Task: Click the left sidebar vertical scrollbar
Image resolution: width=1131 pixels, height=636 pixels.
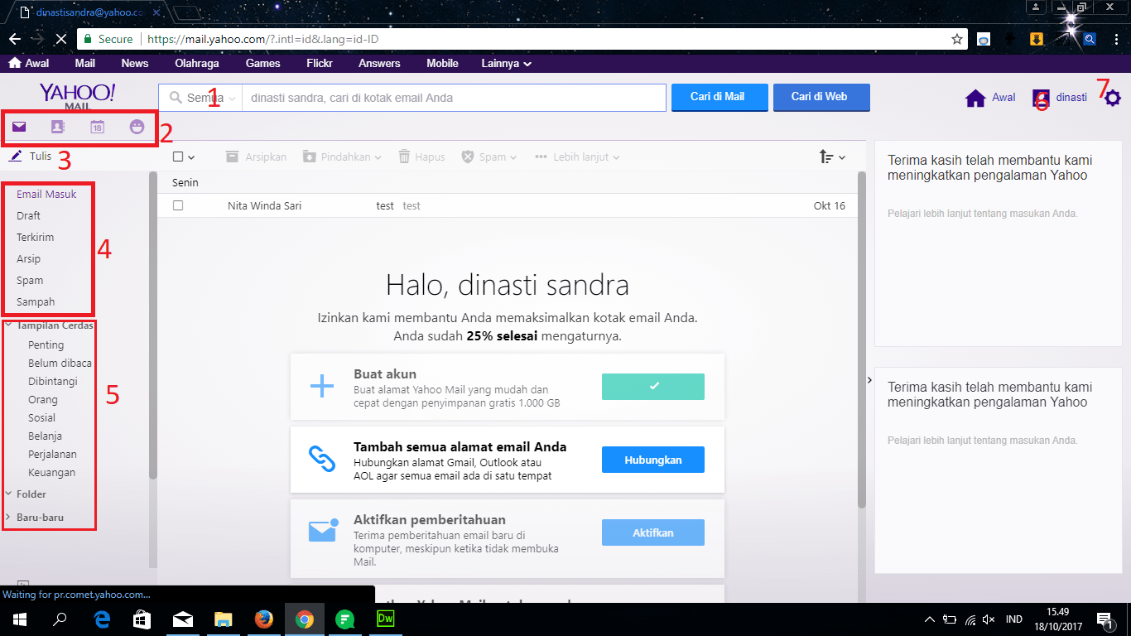Action: tap(152, 325)
